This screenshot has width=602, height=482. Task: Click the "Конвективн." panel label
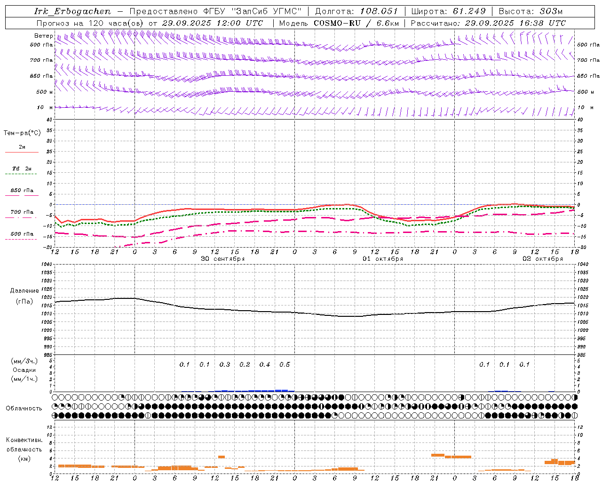click(x=24, y=440)
